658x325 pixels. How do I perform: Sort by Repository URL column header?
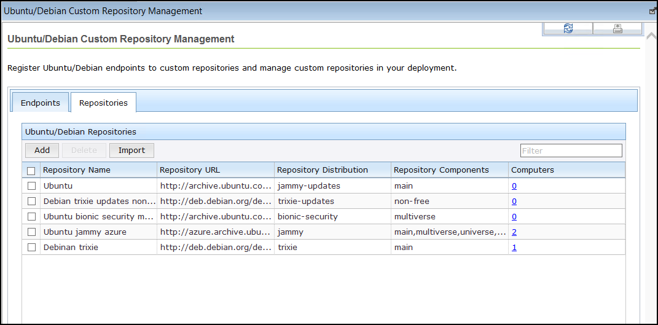click(x=216, y=170)
